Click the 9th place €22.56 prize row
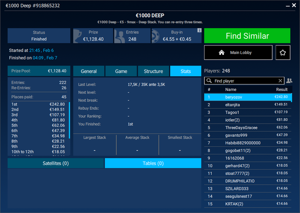The height and width of the screenshot is (213, 300). click(x=38, y=147)
